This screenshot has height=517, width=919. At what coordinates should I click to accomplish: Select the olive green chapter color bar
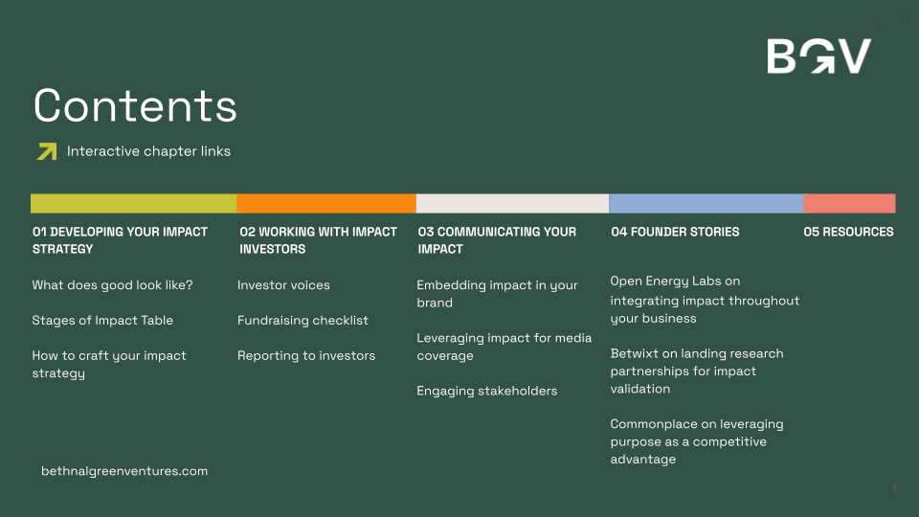[134, 203]
